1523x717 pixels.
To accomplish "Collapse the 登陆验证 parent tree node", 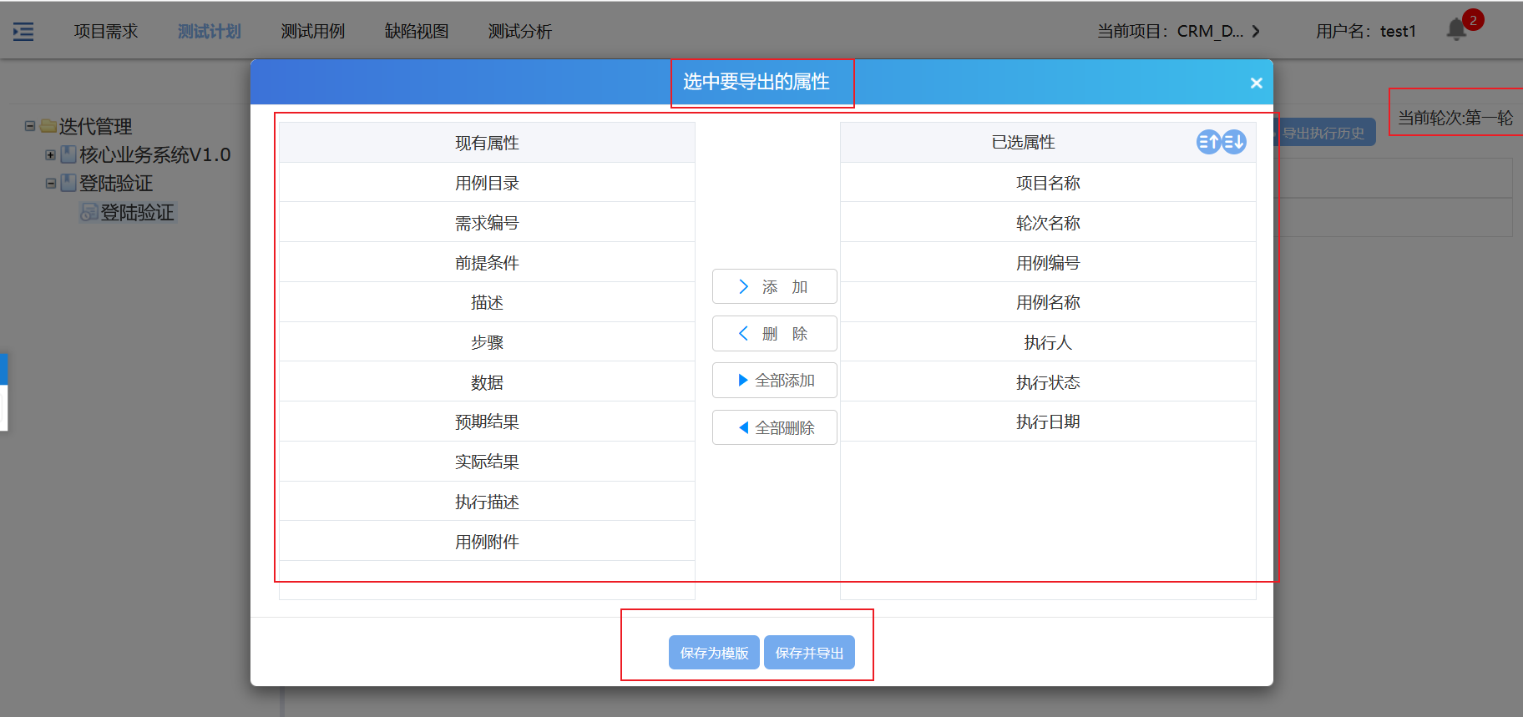I will click(x=50, y=184).
